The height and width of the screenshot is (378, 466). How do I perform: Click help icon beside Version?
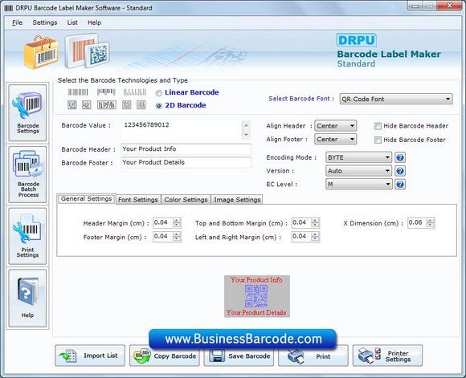400,171
